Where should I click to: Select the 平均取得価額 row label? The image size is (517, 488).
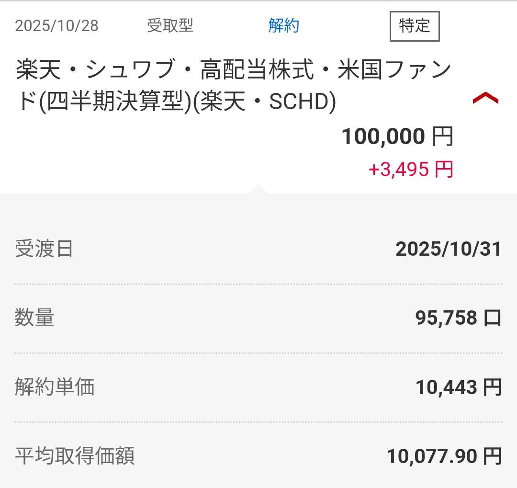point(75,456)
